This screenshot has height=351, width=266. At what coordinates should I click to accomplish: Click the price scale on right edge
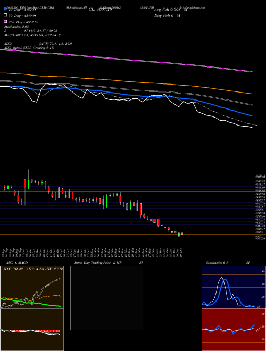tap(260, 207)
